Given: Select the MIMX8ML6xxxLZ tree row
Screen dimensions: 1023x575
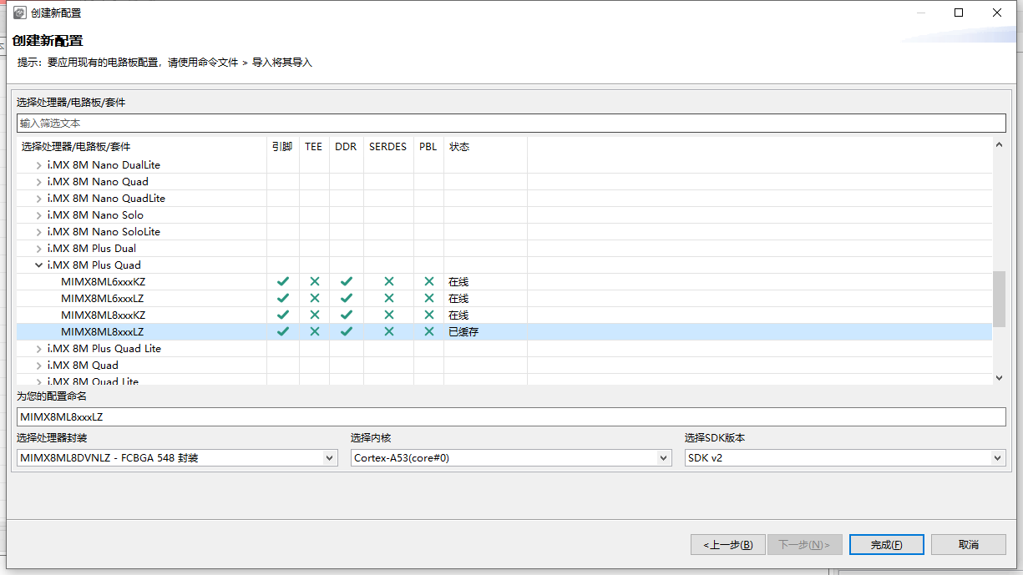Looking at the screenshot, I should [504, 299].
